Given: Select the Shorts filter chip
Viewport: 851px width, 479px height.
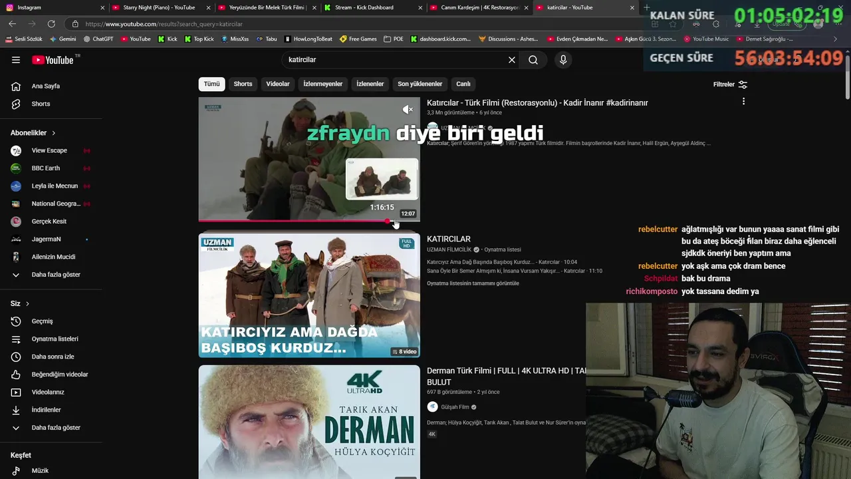Looking at the screenshot, I should [x=243, y=84].
